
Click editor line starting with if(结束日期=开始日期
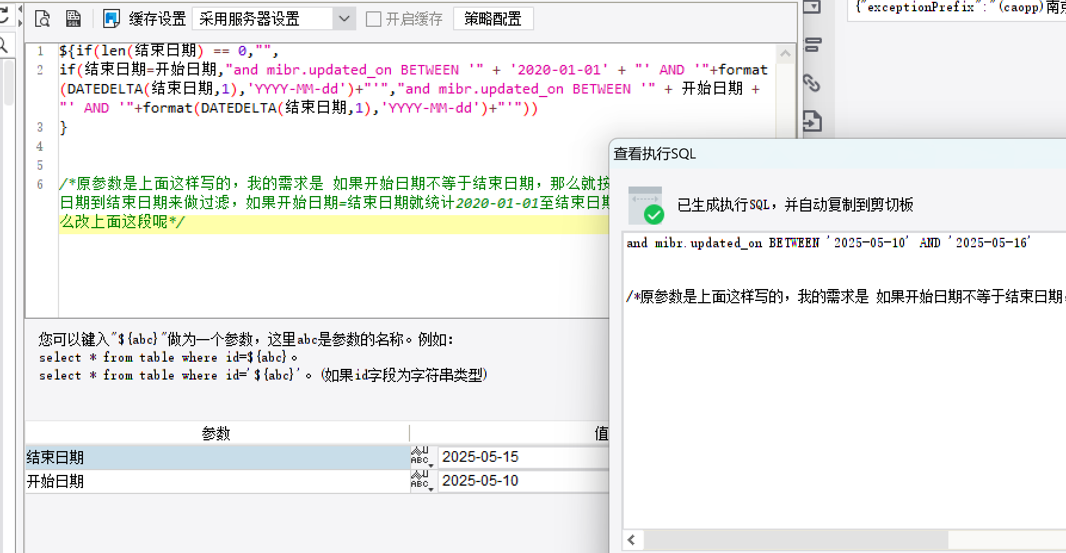[413, 70]
